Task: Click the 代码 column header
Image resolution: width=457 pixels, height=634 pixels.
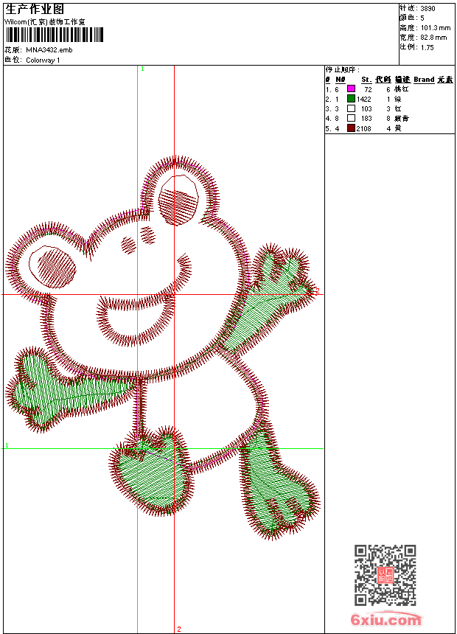Action: (x=383, y=80)
